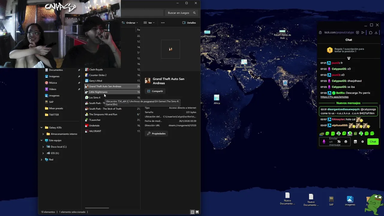Collapse the Galaxy A30s tree node

41,127
